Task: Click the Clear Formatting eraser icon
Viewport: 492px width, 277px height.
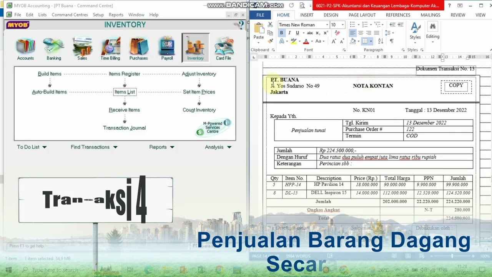Action: click(338, 33)
